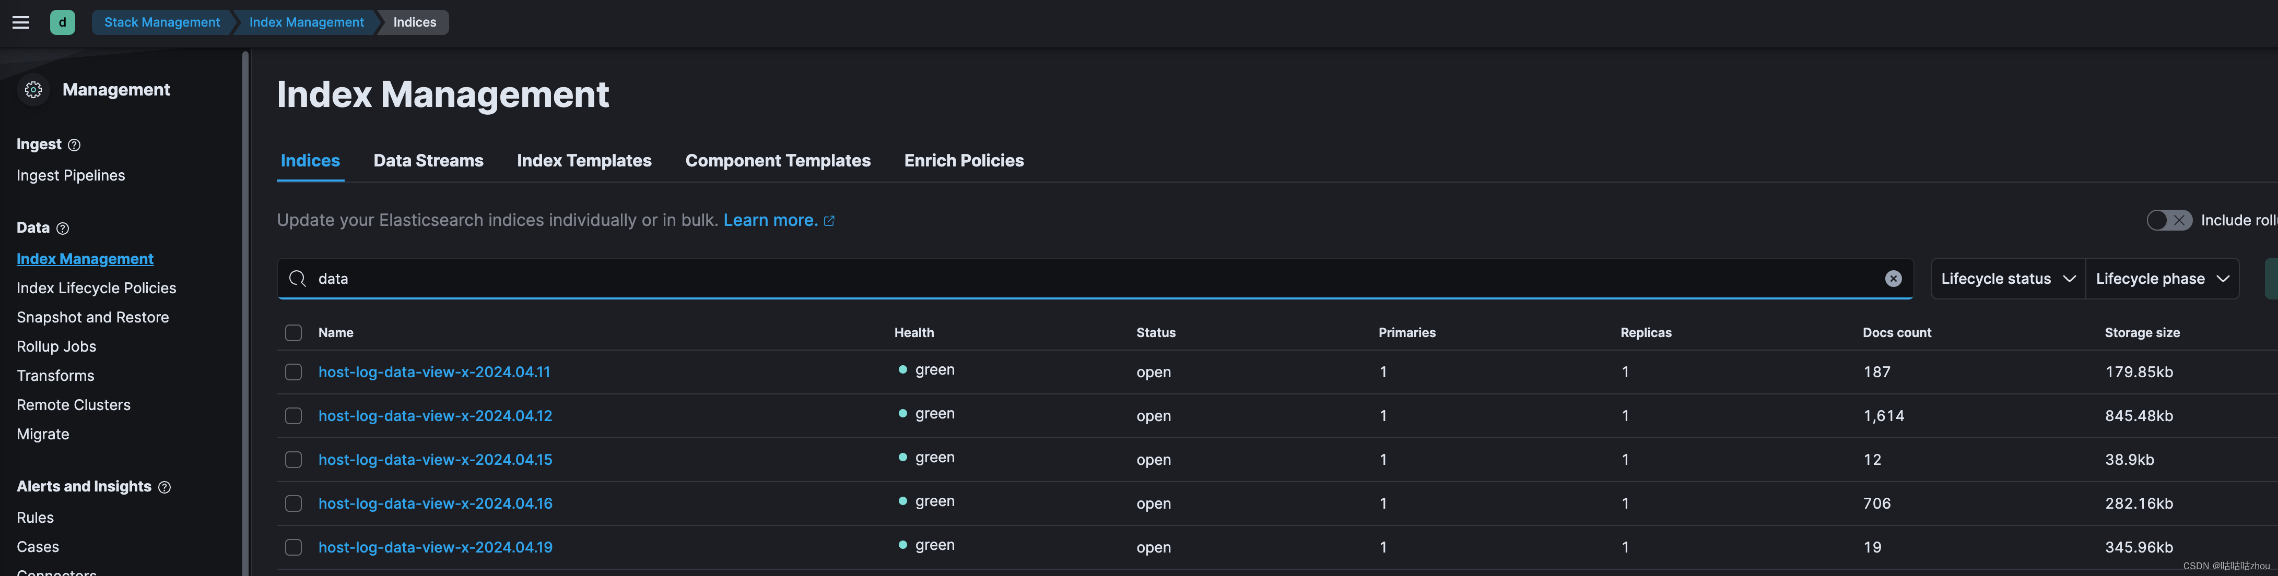The image size is (2278, 576).
Task: Open Transforms in sidebar
Action: pos(56,376)
